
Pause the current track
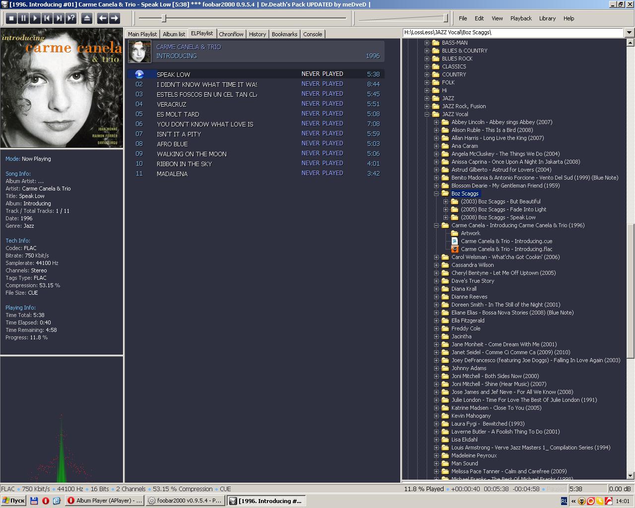click(23, 18)
